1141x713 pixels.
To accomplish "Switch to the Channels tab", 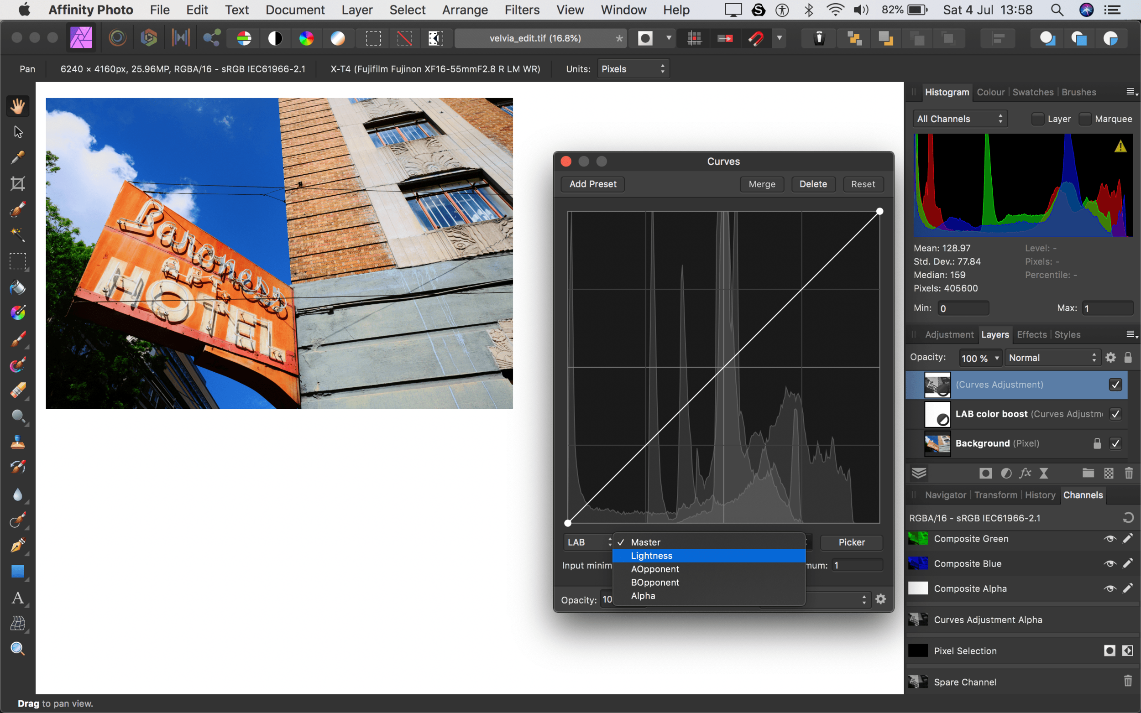I will click(x=1083, y=494).
